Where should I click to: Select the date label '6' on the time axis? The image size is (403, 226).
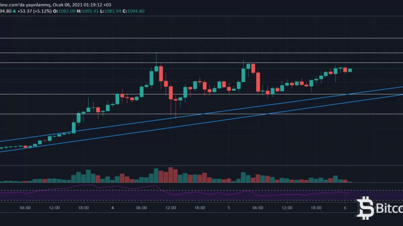tap(345, 208)
